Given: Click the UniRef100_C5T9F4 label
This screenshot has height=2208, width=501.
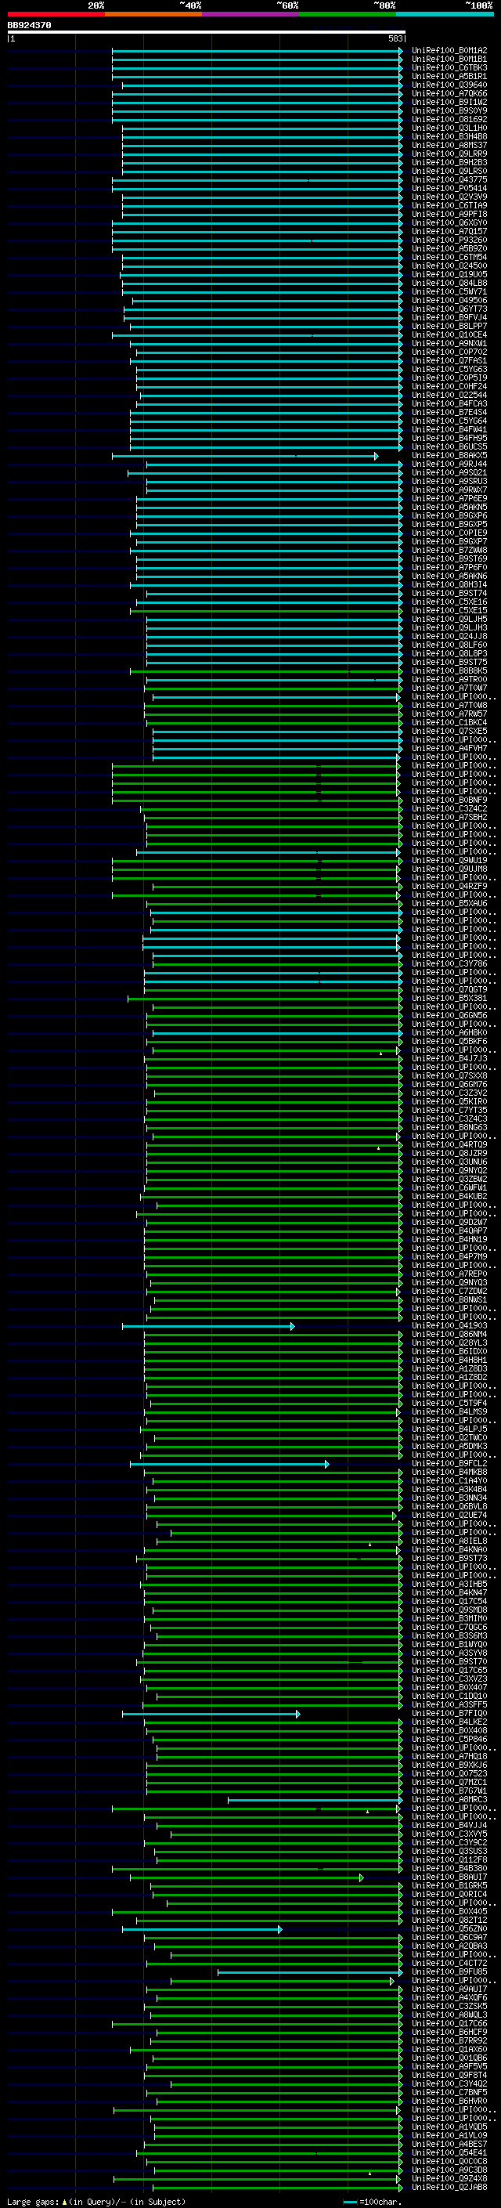Looking at the screenshot, I should [449, 1403].
